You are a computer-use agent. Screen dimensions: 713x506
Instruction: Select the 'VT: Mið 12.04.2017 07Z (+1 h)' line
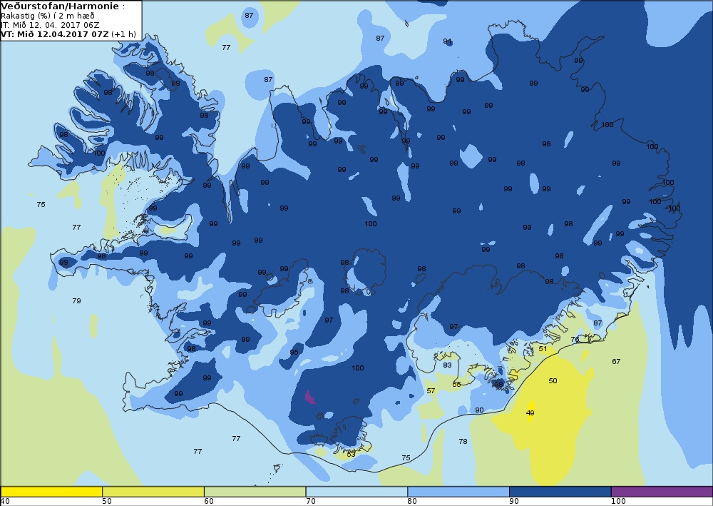pyautogui.click(x=68, y=34)
